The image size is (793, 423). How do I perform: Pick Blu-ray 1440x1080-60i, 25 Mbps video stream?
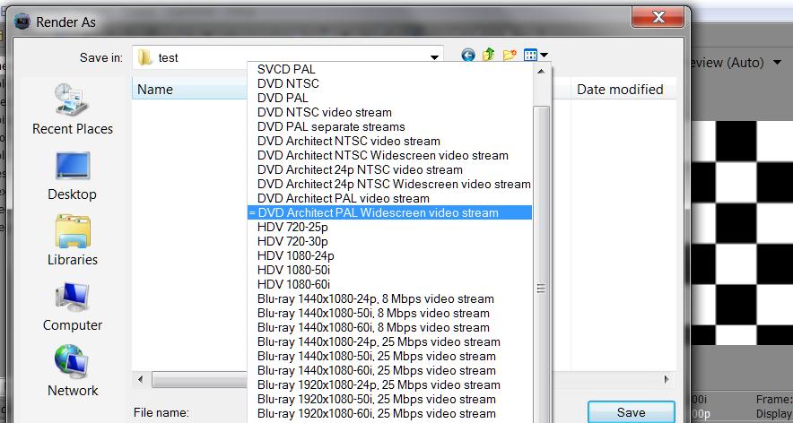tap(389, 370)
